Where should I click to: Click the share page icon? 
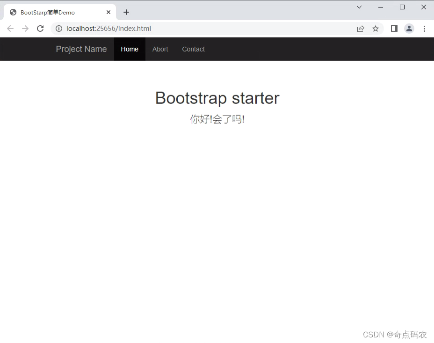361,29
